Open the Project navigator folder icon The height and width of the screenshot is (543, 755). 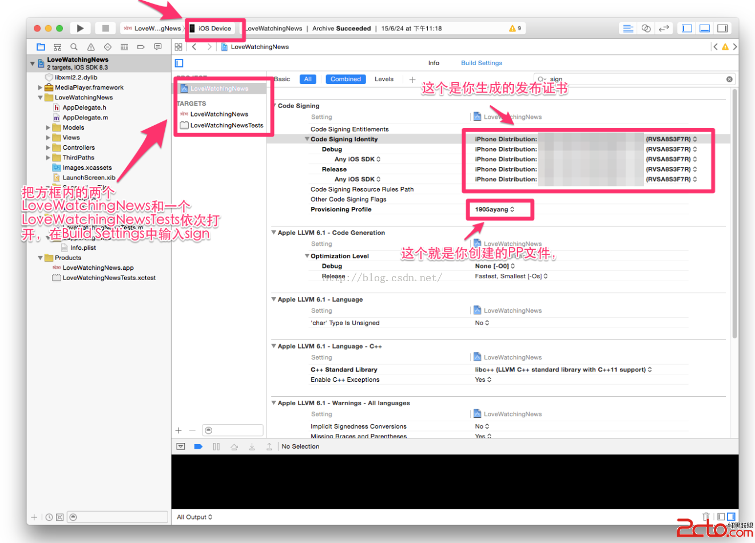click(41, 47)
